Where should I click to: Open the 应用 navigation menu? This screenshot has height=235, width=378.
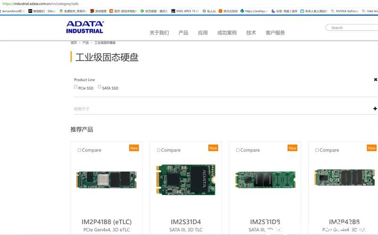[203, 33]
